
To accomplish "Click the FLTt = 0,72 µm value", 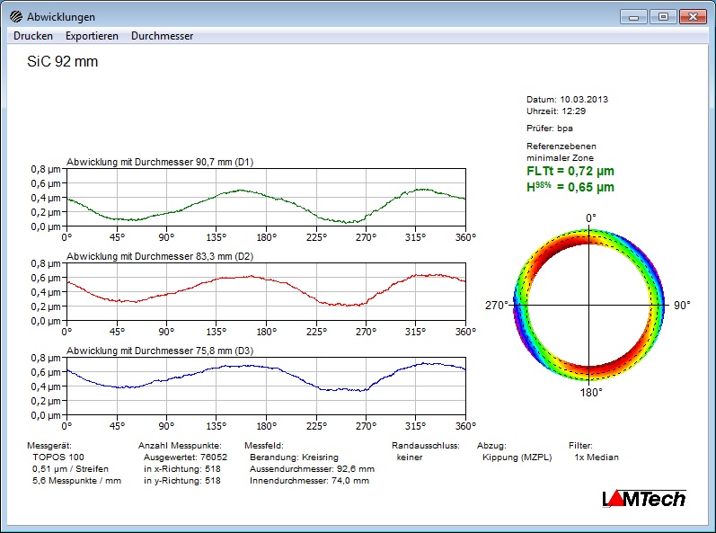I will pos(570,171).
